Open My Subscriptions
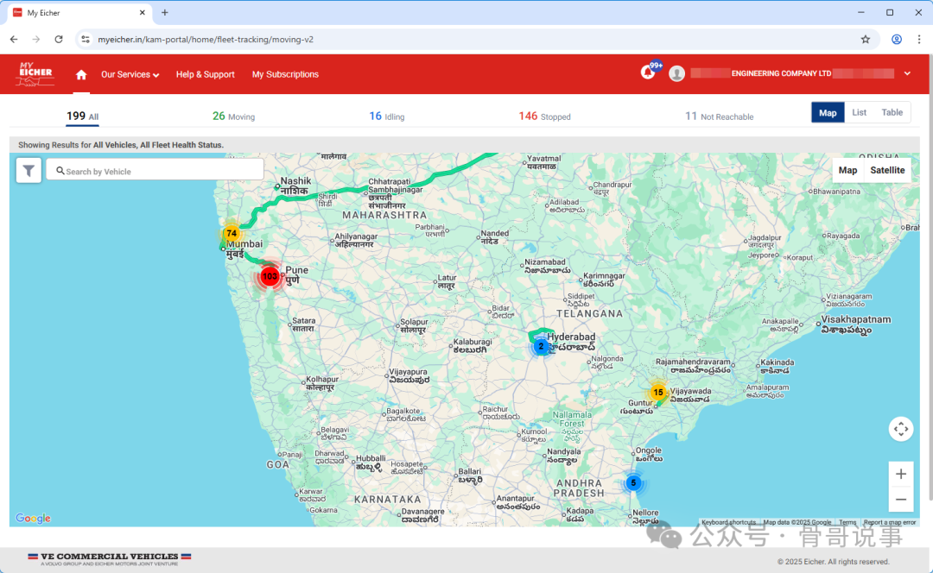The height and width of the screenshot is (573, 933). click(x=285, y=74)
